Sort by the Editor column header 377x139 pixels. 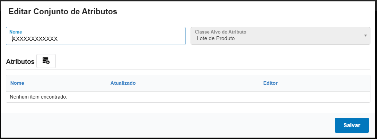pyautogui.click(x=270, y=83)
